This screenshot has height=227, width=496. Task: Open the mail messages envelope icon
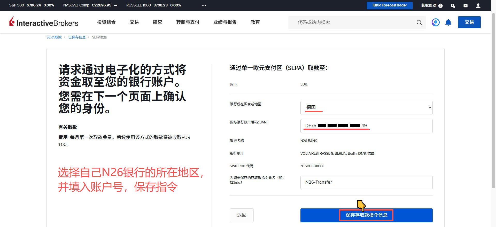click(466, 5)
